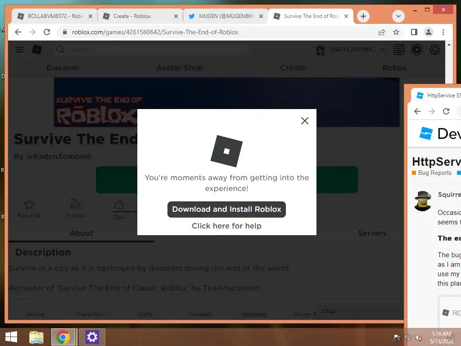Select the Servers tab
Viewport: 461px width, 346px height.
click(372, 233)
